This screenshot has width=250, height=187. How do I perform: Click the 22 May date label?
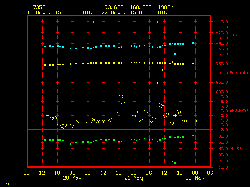195,178
